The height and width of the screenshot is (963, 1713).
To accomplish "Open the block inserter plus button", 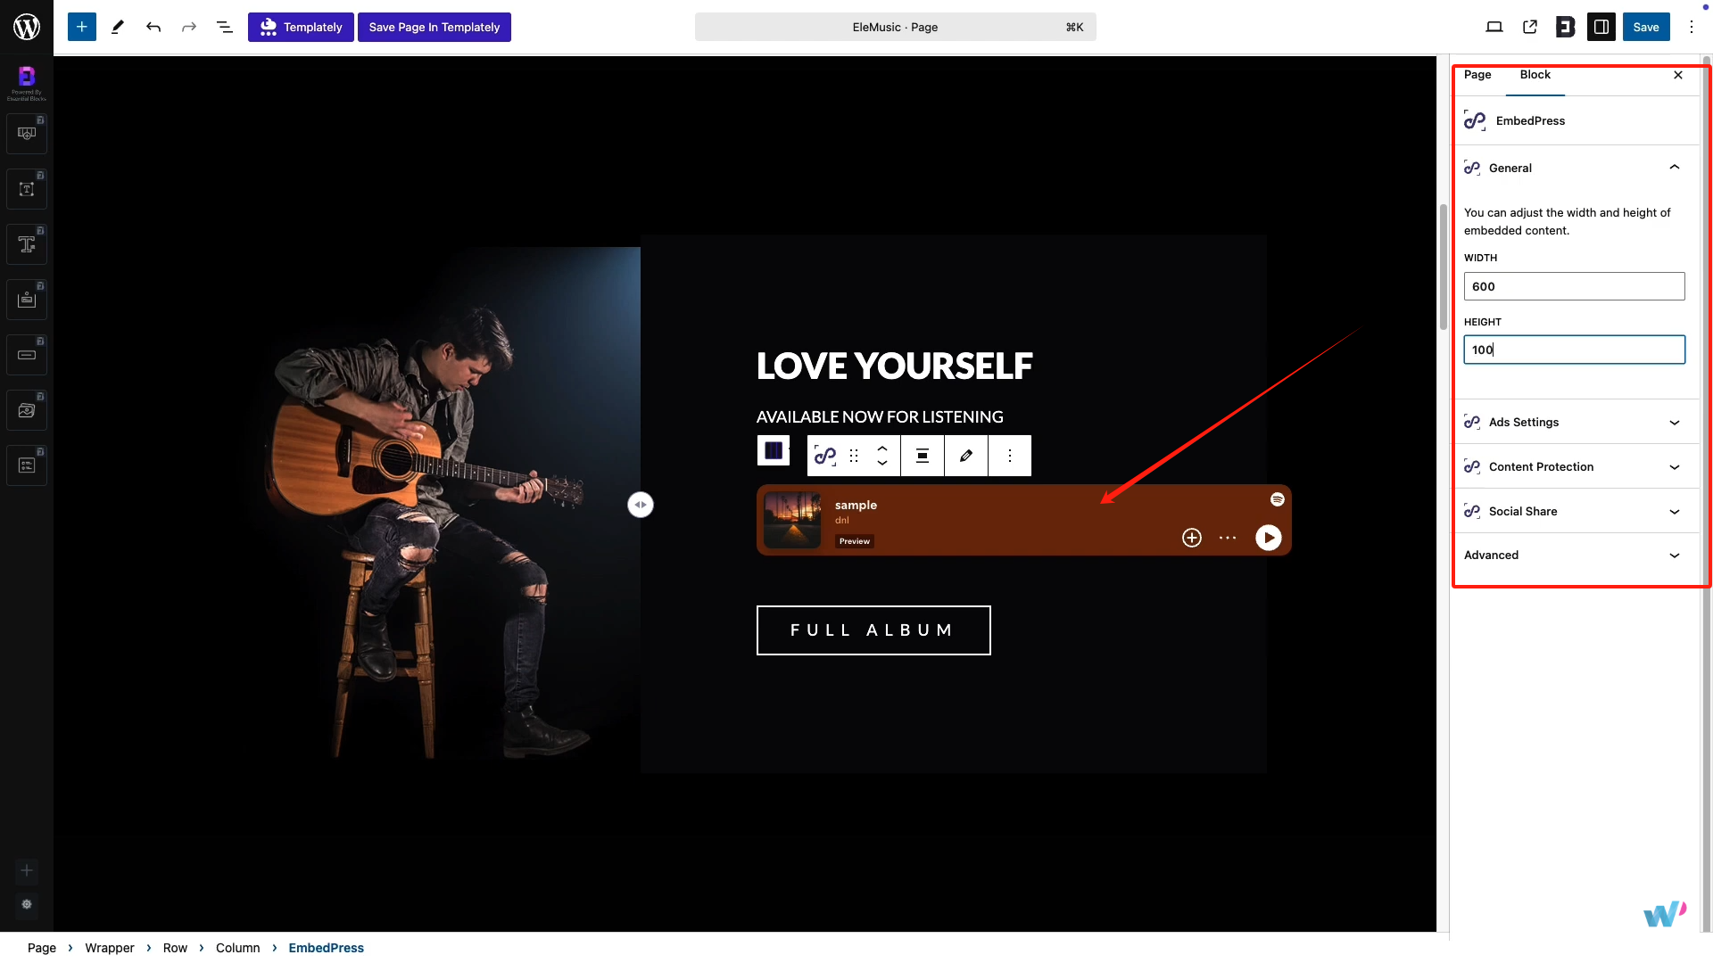I will pos(81,27).
